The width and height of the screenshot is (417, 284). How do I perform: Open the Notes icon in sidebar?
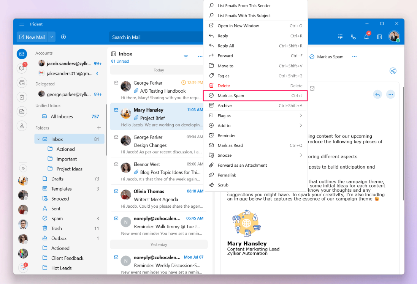[22, 111]
